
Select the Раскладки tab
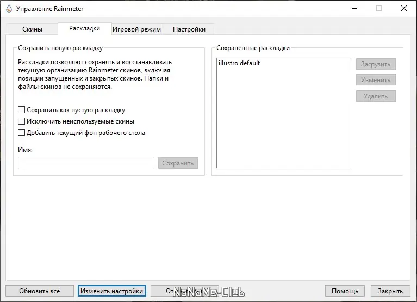click(x=85, y=28)
